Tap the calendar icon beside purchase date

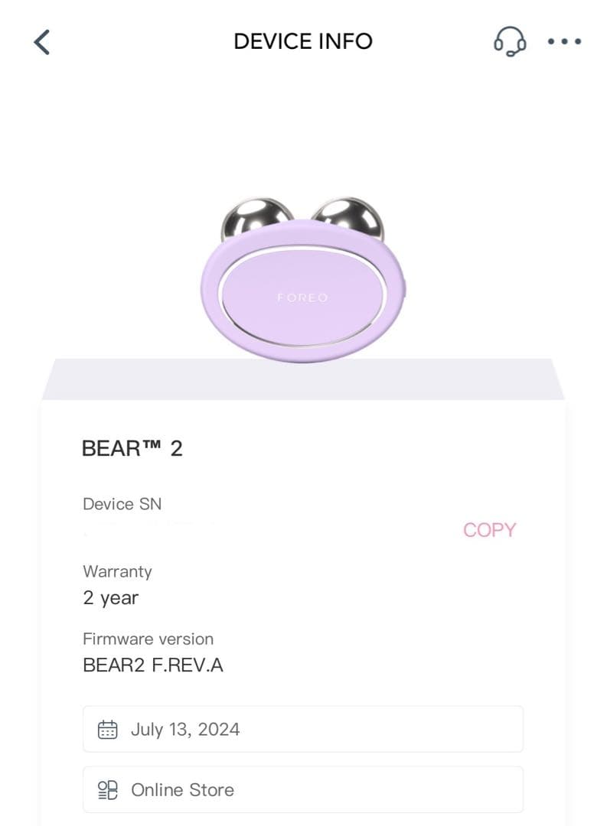point(108,730)
